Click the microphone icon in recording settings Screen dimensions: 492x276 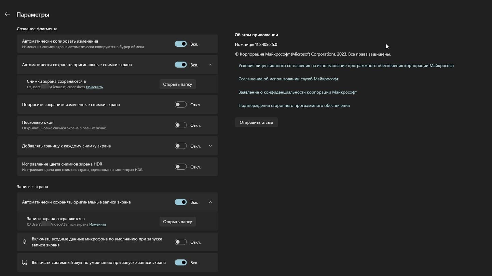click(x=25, y=242)
